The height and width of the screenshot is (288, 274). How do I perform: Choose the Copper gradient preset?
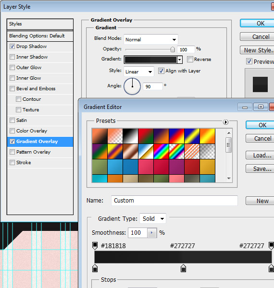coord(130,152)
